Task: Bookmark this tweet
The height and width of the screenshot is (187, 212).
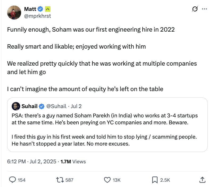Action: [x=155, y=180]
